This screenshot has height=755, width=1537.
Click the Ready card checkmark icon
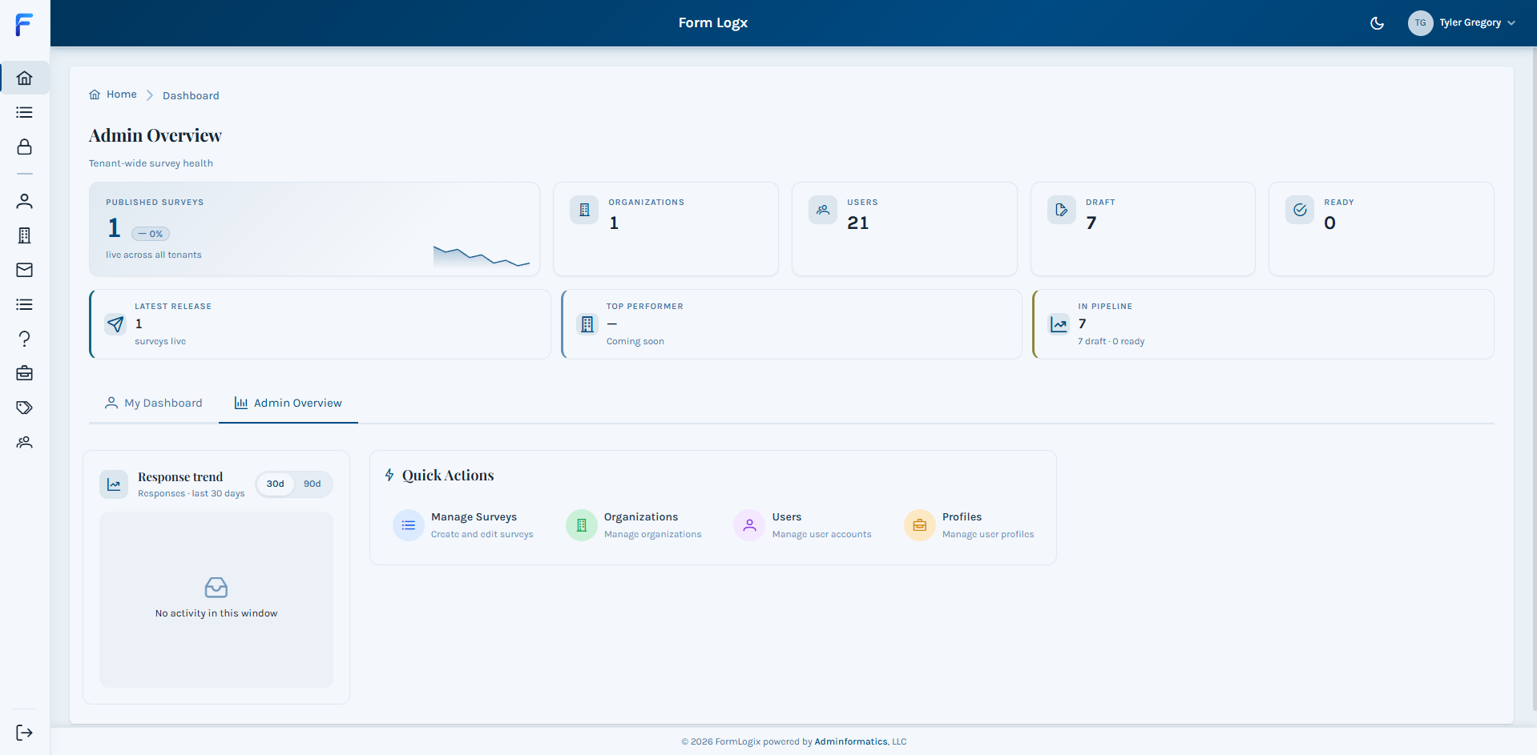1300,210
